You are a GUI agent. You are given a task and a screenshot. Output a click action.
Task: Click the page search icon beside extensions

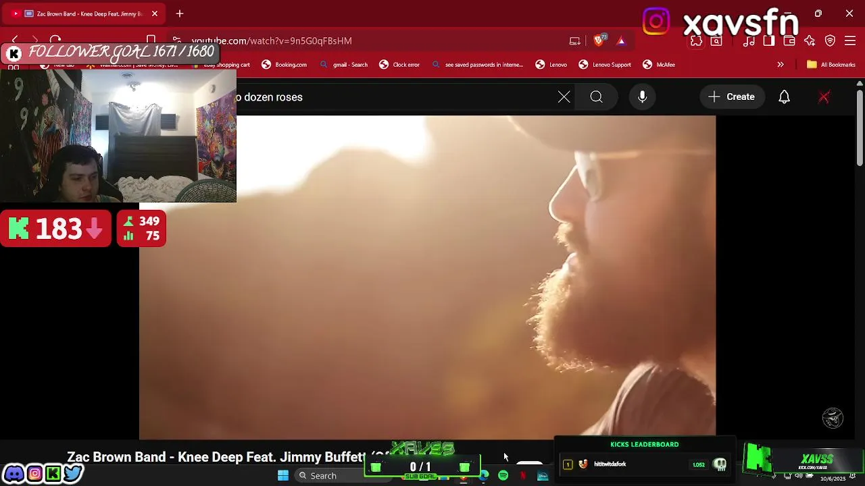coord(716,41)
